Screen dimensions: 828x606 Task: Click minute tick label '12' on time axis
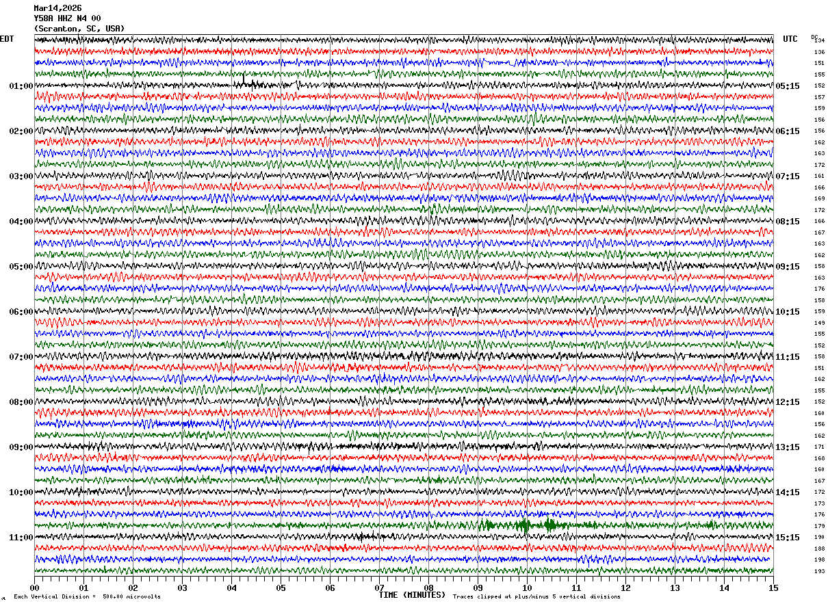tap(625, 588)
